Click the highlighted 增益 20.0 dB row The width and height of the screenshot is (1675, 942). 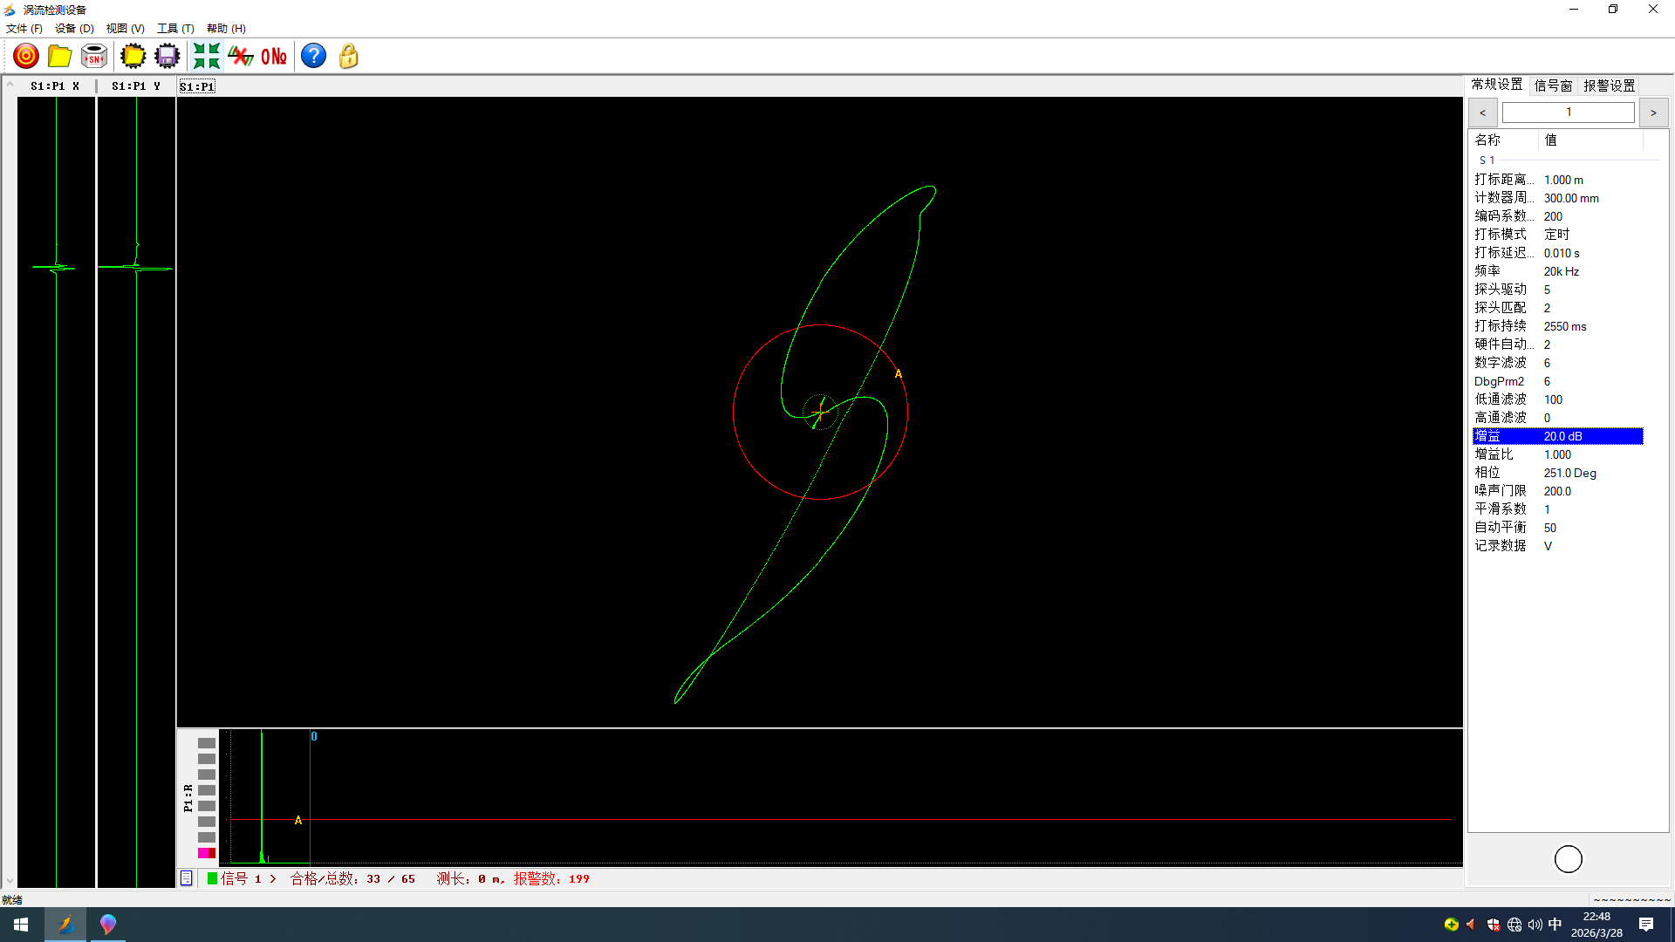1558,436
